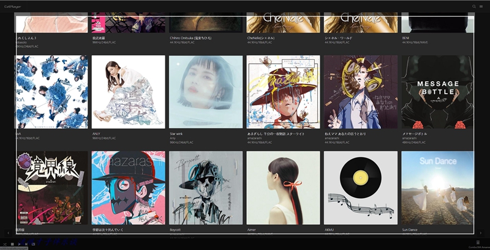Image resolution: width=490 pixels, height=250 pixels.
Task: Open the スターライト amazarashi red hat cover
Action: pos(283,92)
